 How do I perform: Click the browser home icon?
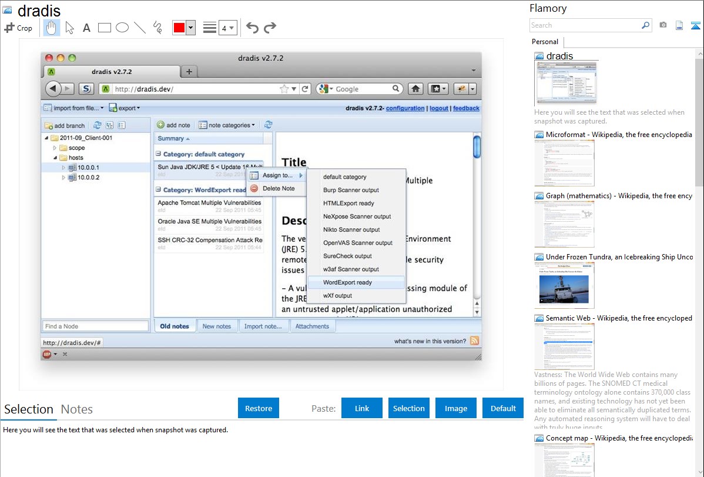pyautogui.click(x=415, y=89)
